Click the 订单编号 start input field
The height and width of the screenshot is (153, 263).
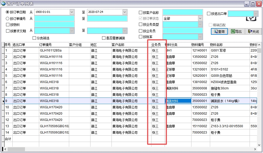54,18
